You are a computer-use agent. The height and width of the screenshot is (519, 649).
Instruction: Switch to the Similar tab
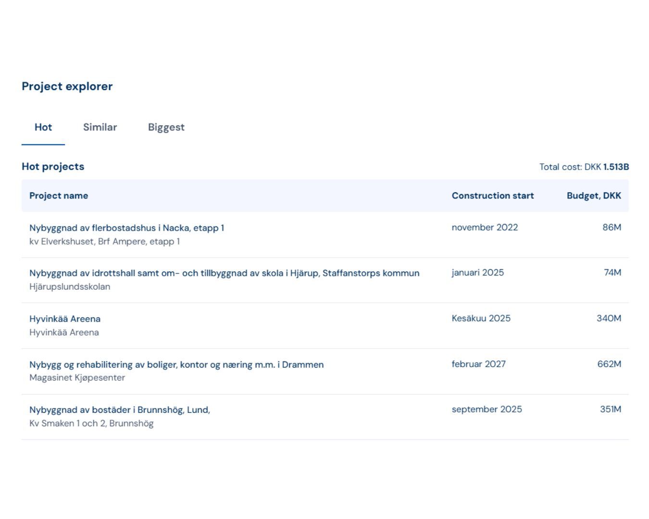100,127
